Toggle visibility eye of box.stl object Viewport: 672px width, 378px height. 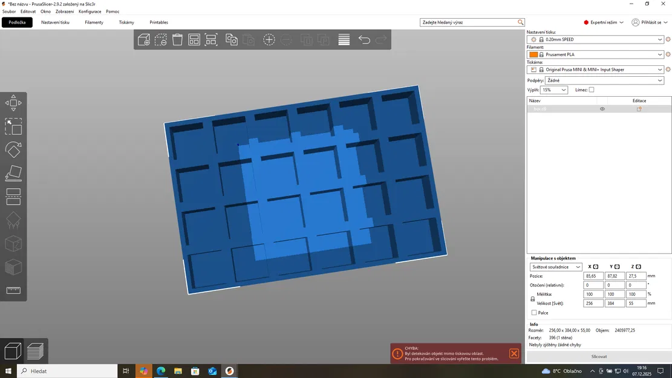tap(602, 109)
